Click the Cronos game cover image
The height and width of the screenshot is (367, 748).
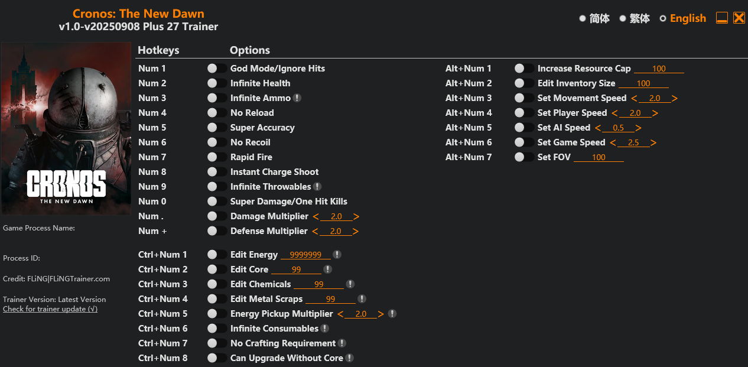[66, 129]
